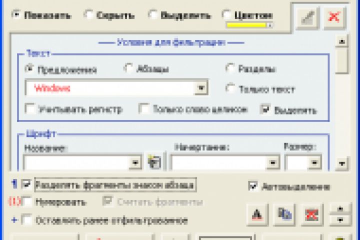360x240 pixels.
Task: Click the font picker icon beside Название field
Action: pyautogui.click(x=154, y=161)
